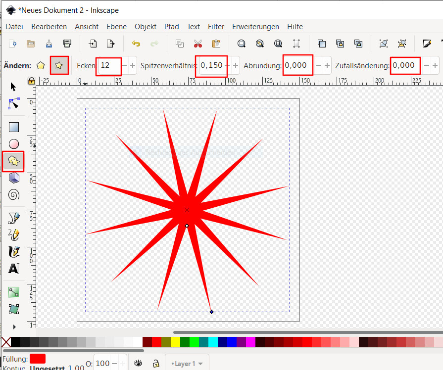Click the Paste clipboard icon

pos(216,44)
